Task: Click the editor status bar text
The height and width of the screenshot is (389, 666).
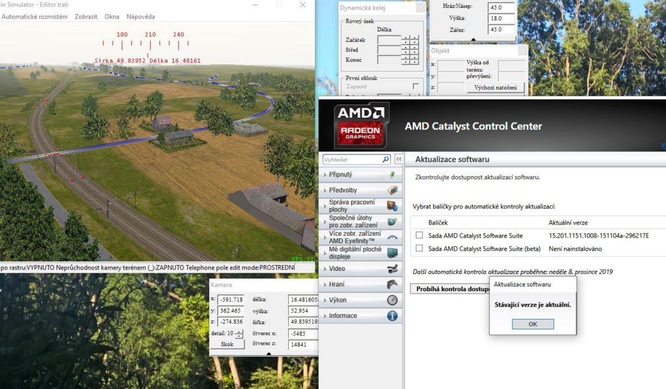Action: point(148,268)
